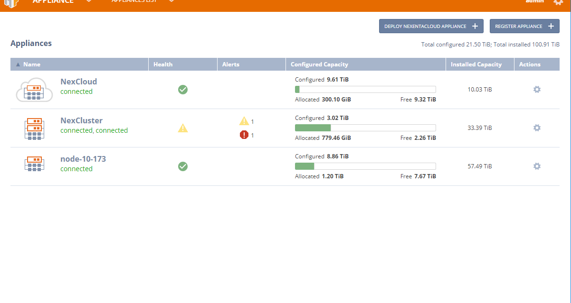Sort by the Installed Capacity column header
The height and width of the screenshot is (303, 571).
coord(476,64)
